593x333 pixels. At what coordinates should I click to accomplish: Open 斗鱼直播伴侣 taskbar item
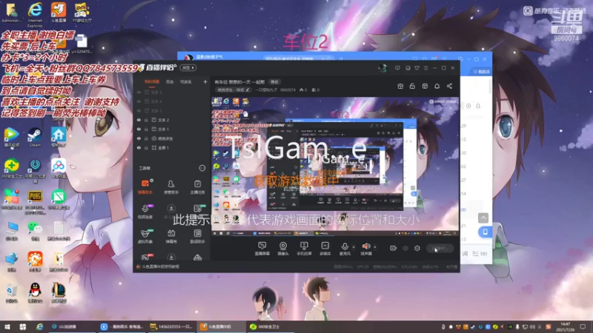click(x=219, y=326)
